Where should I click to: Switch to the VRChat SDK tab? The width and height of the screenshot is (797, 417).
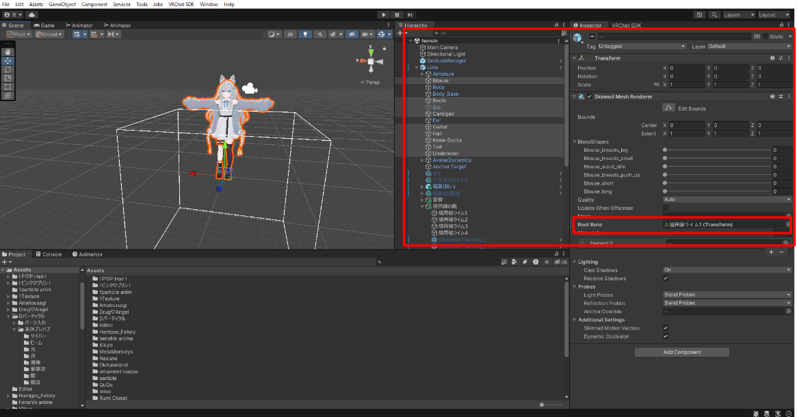pyautogui.click(x=626, y=25)
